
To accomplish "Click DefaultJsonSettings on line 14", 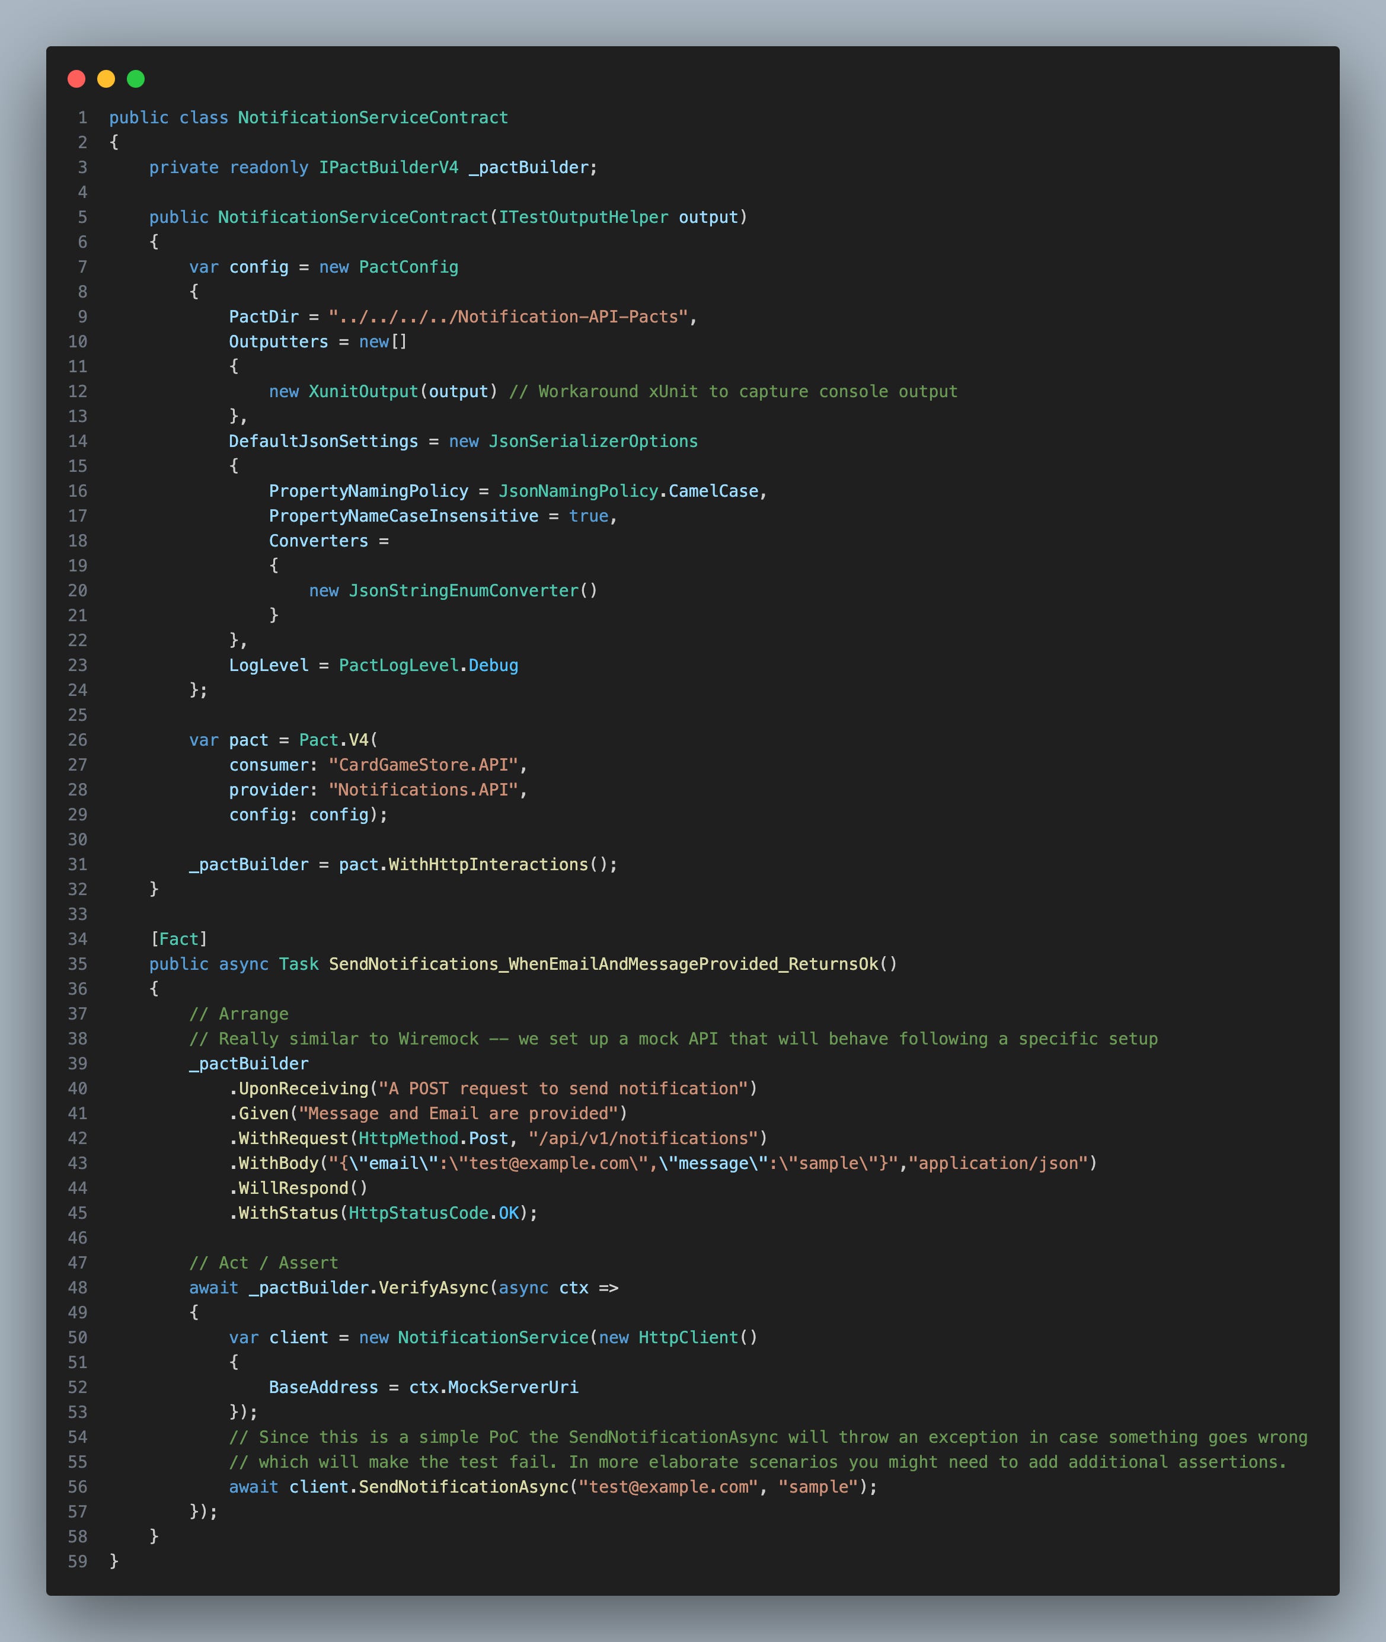I will pyautogui.click(x=323, y=442).
